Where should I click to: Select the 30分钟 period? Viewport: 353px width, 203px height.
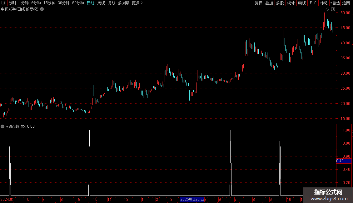click(64, 3)
